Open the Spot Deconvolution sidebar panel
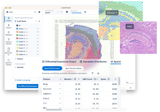Viewport: 160px width, 112px height. 9,51
